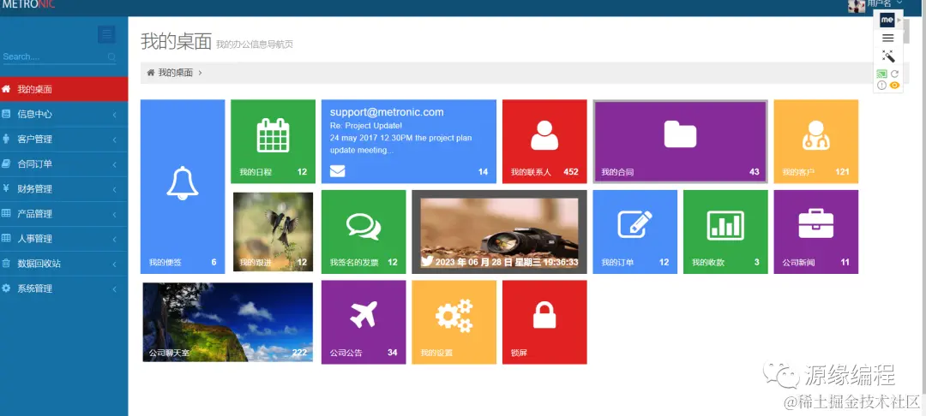Image resolution: width=926 pixels, height=416 pixels.
Task: Open 财务管理 sidebar menu item
Action: point(63,189)
